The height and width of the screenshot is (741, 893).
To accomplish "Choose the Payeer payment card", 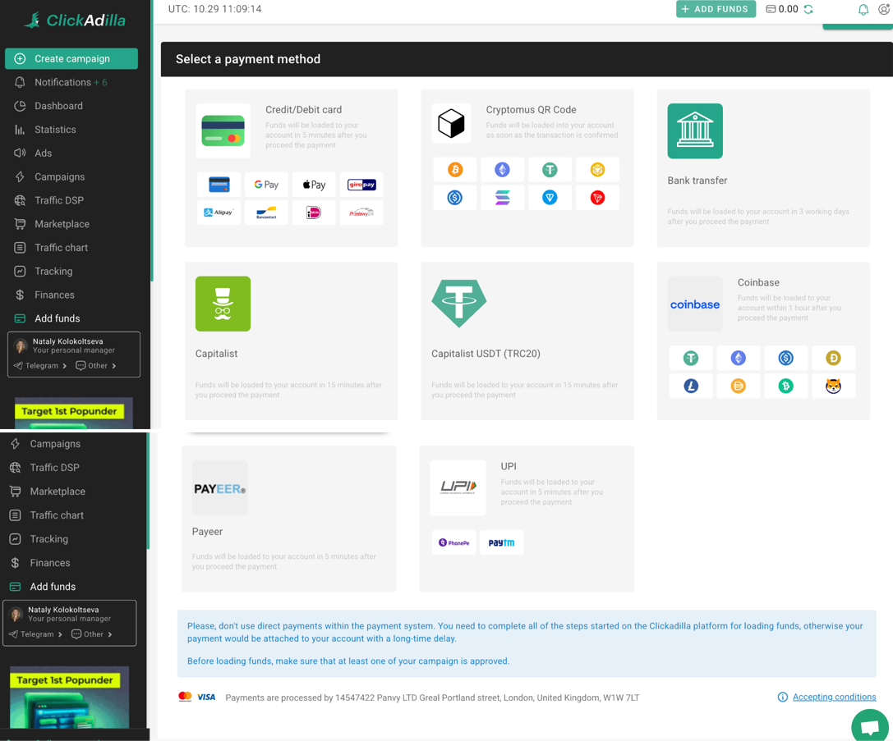I will point(288,518).
